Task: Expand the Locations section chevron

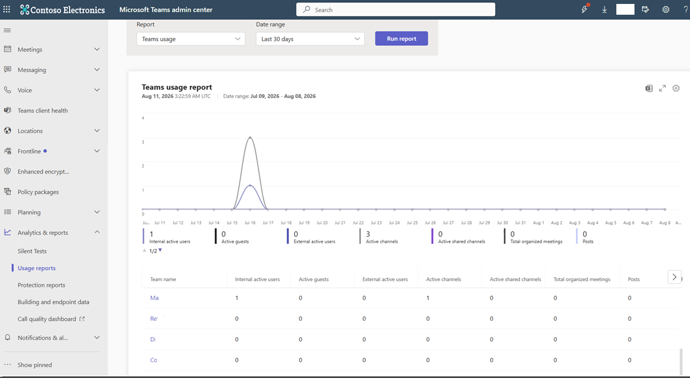Action: 97,131
